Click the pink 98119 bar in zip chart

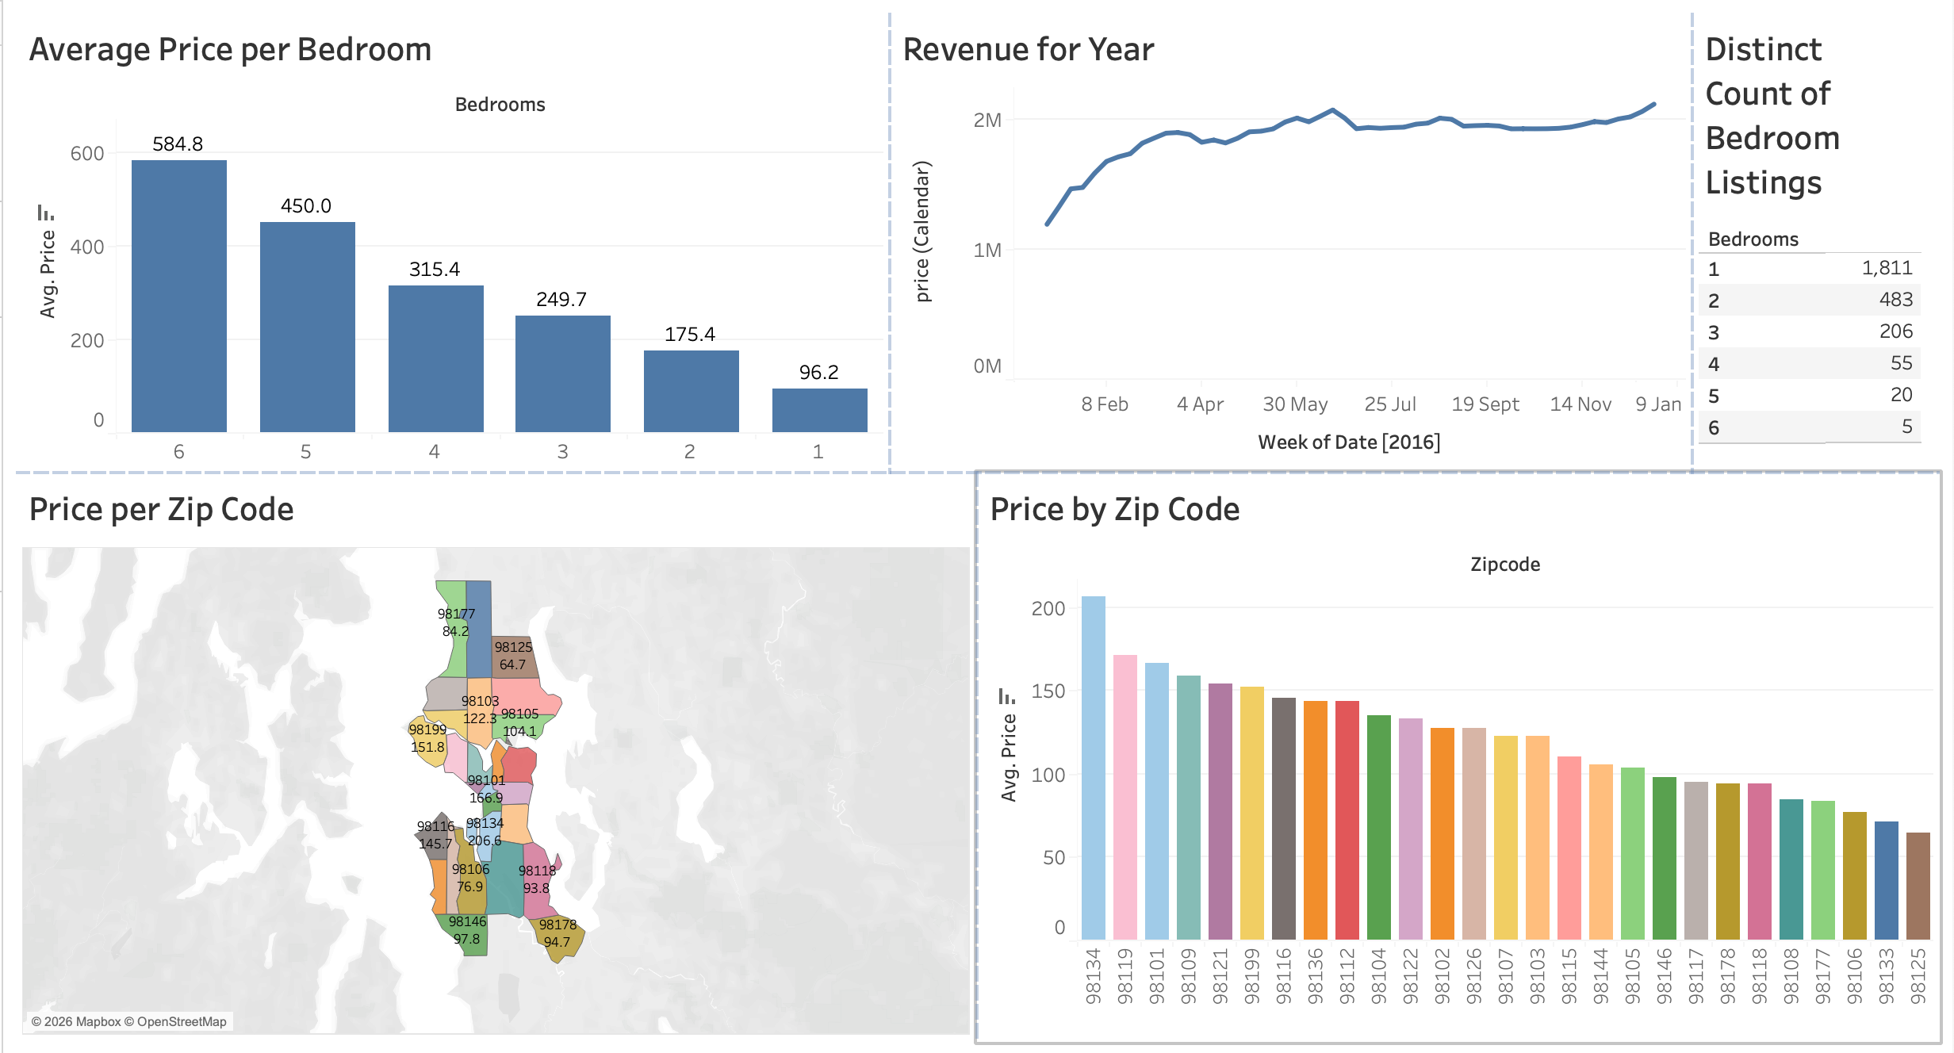point(1125,797)
